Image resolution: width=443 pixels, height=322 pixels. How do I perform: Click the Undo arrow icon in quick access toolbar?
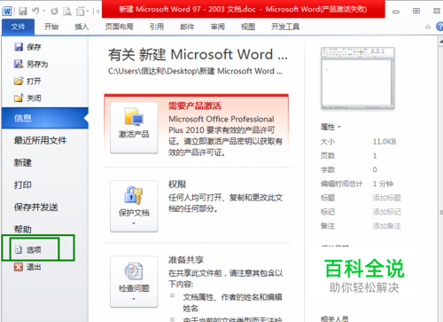tap(35, 11)
